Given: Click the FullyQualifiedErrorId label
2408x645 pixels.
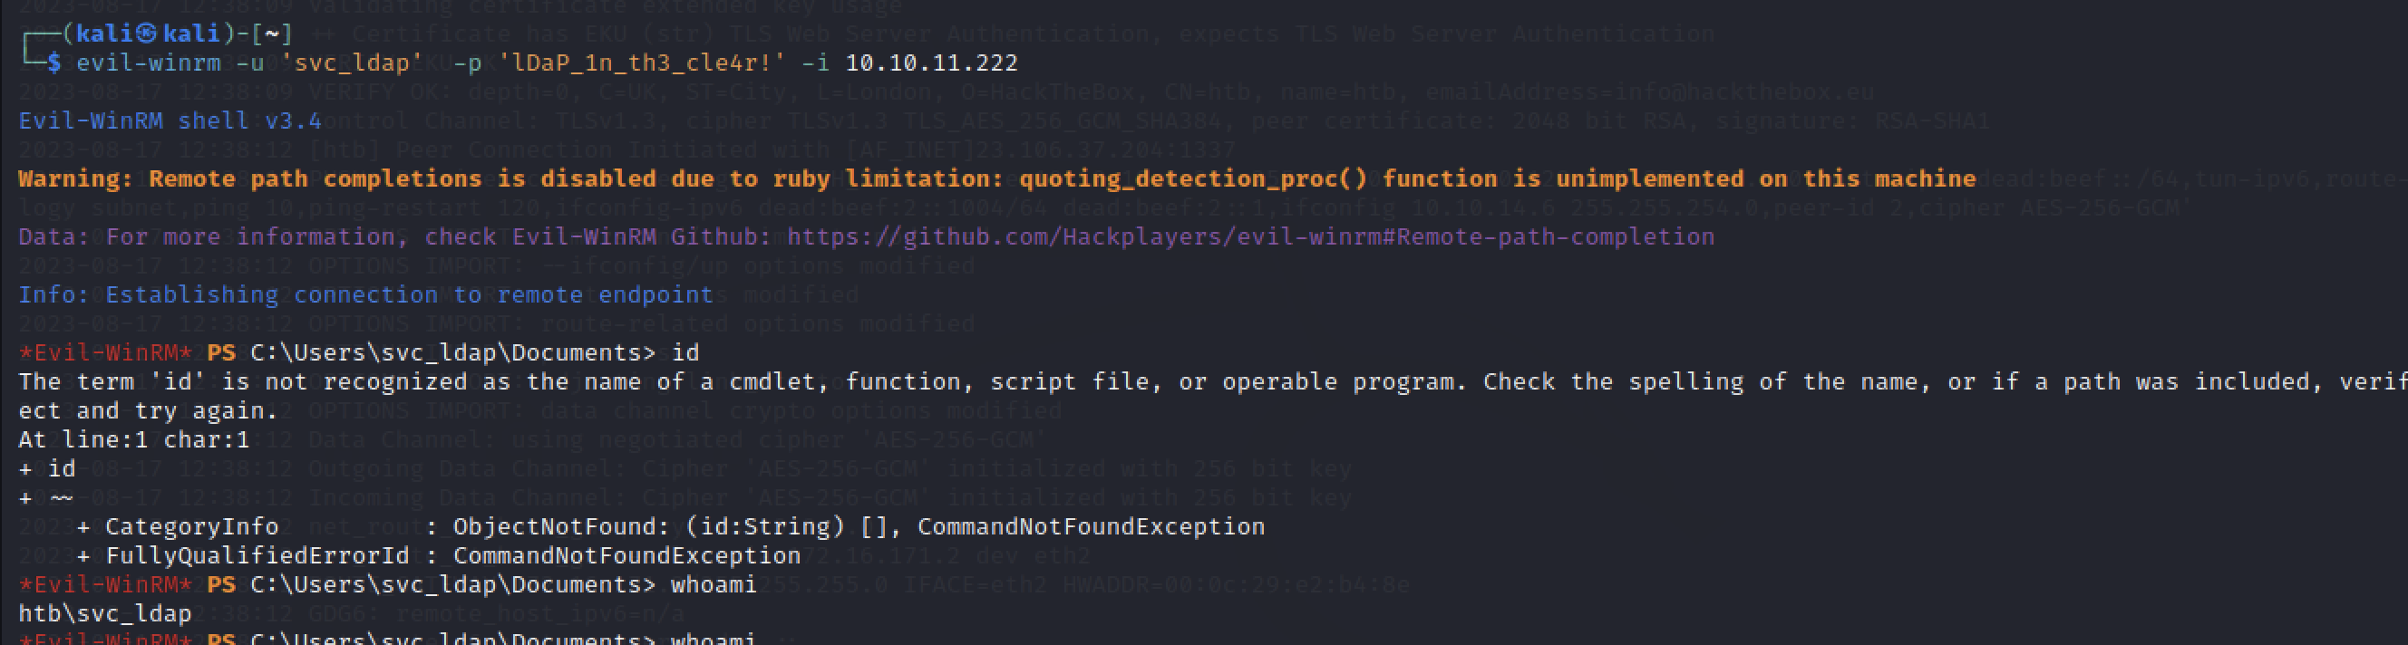Looking at the screenshot, I should point(257,556).
